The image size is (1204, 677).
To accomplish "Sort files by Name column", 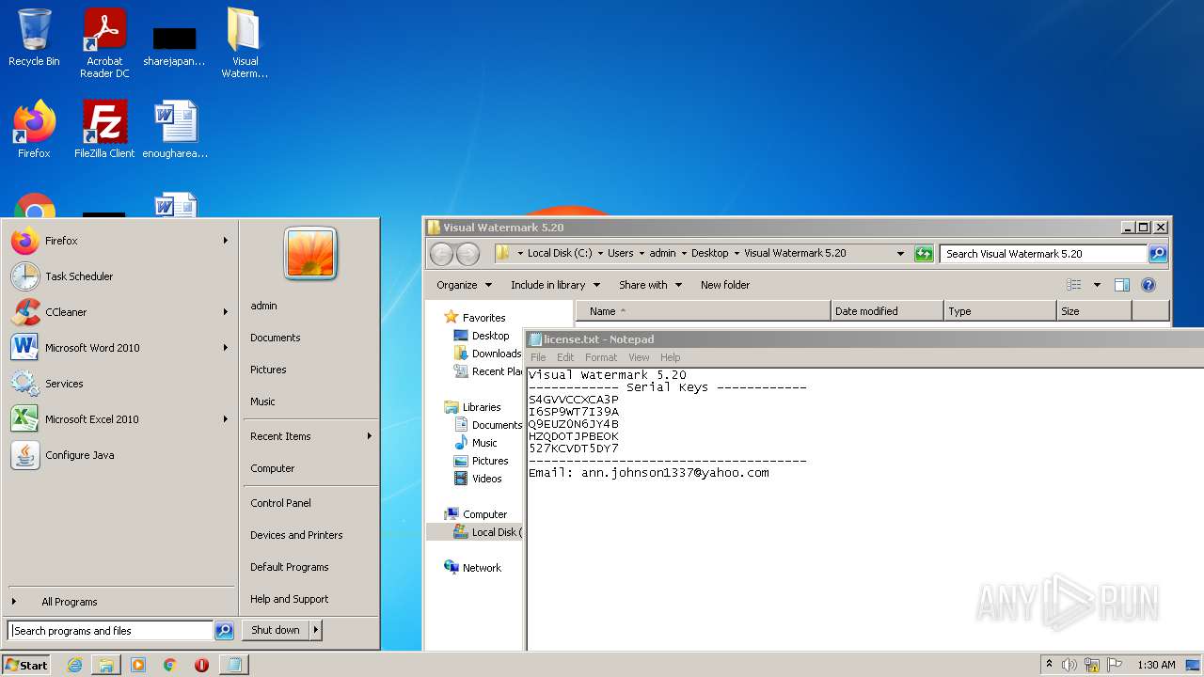I will [704, 311].
